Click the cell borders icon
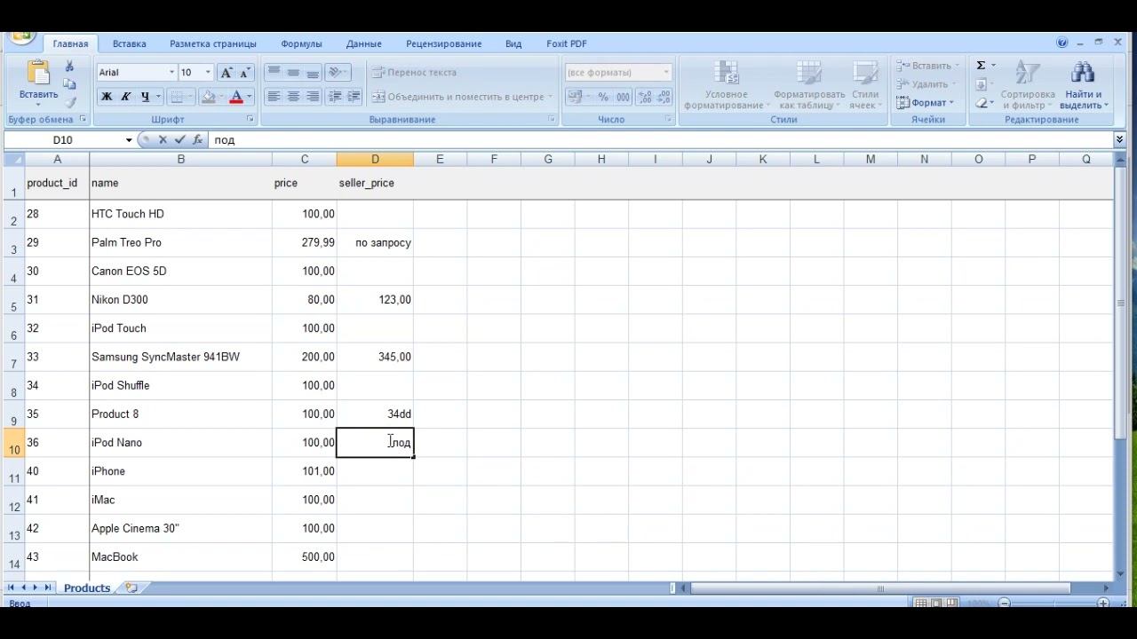The width and height of the screenshot is (1137, 639). (177, 97)
